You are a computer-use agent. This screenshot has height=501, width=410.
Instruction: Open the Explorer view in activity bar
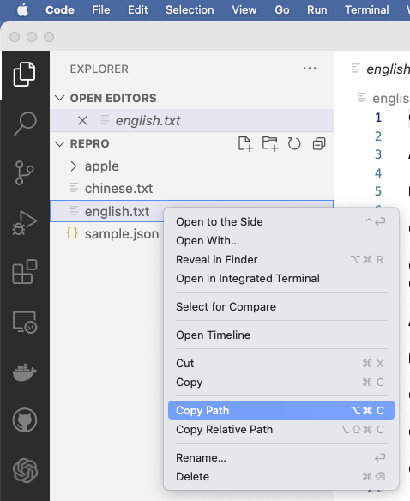25,74
